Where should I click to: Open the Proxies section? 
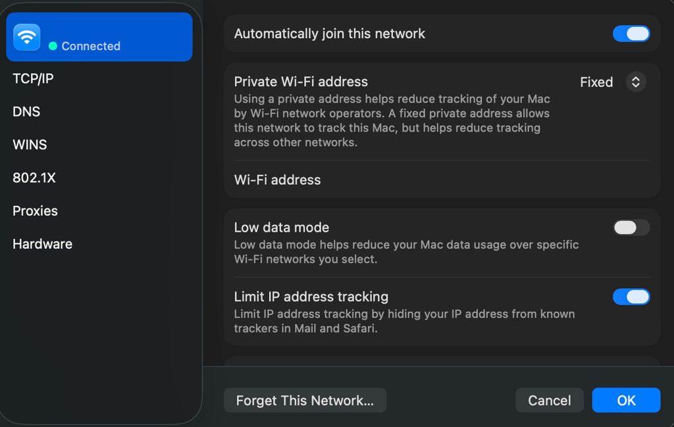(x=36, y=211)
